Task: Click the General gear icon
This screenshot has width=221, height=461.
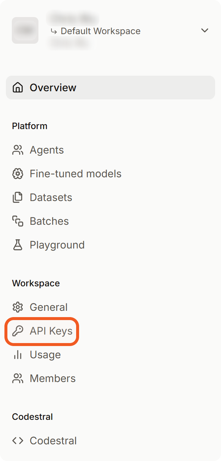Action: (x=17, y=307)
